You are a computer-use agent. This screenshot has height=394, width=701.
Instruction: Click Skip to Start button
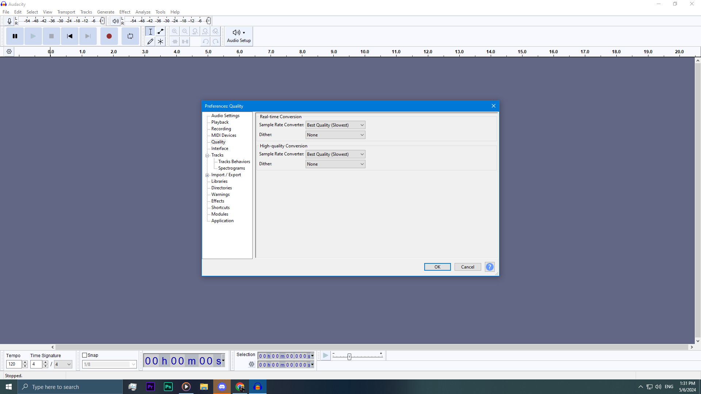[x=69, y=36]
